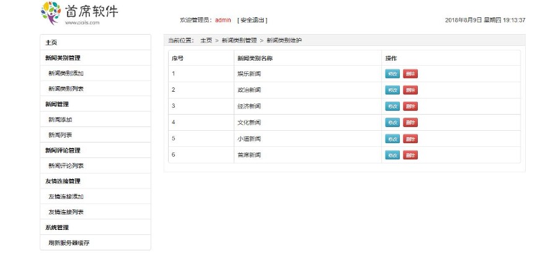Screen dimensions: 558x264
Task: Click 新闻类别维护 in the breadcrumb
Action: pos(284,40)
